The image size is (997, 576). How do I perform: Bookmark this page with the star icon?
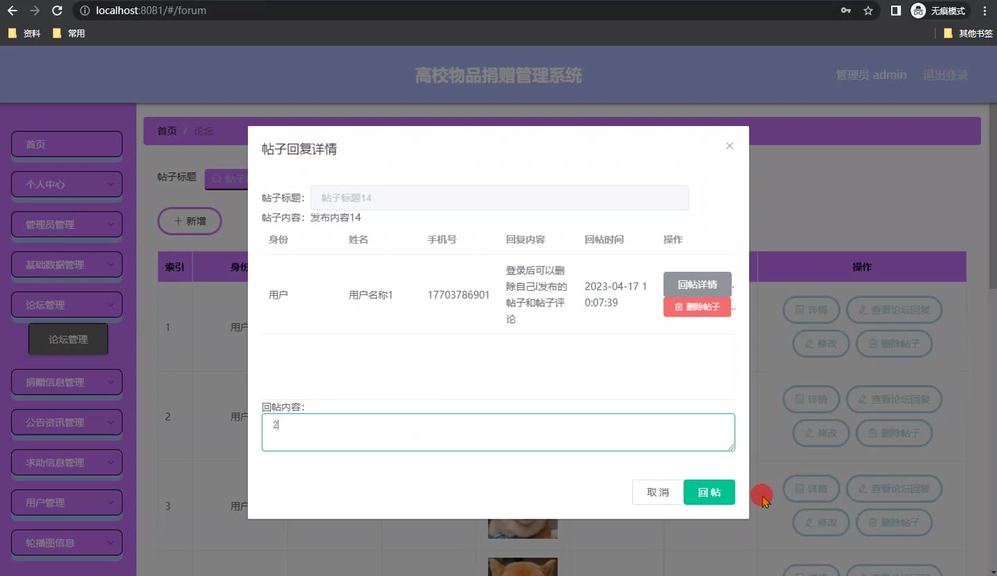(868, 11)
